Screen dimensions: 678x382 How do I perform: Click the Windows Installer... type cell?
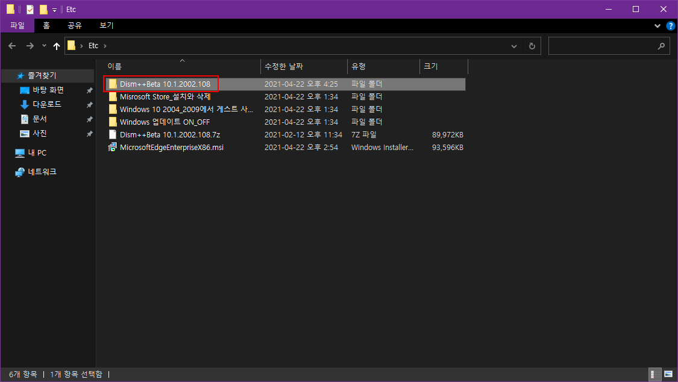click(382, 148)
